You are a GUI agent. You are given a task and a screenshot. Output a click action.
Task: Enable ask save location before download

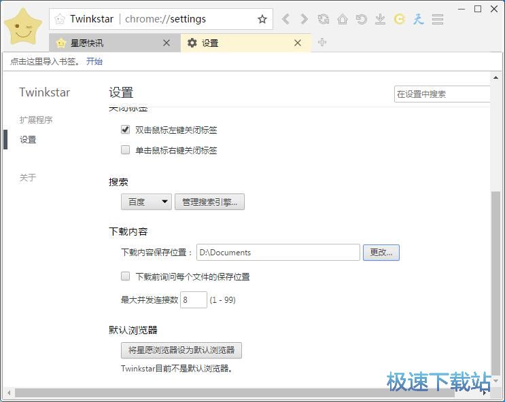click(x=125, y=276)
